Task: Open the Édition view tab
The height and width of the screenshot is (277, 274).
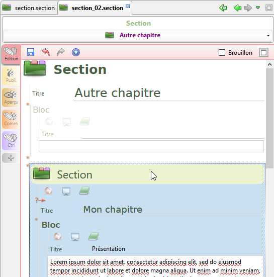Action: (x=11, y=54)
